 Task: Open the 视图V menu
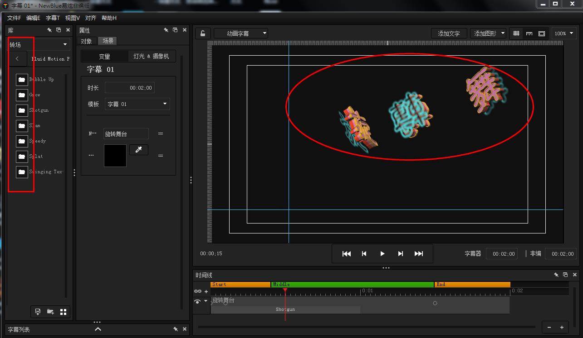[x=72, y=18]
